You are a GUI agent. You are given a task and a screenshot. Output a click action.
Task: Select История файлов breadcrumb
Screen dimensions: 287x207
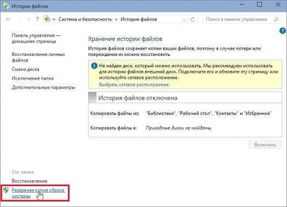pyautogui.click(x=139, y=19)
